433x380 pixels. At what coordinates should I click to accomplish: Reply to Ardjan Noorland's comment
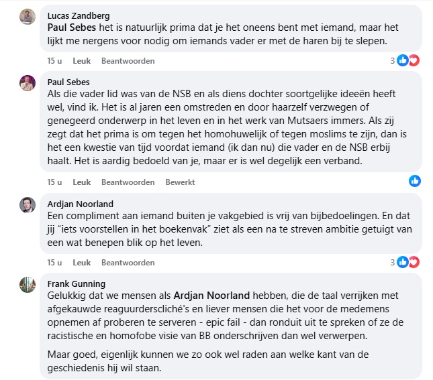(128, 263)
